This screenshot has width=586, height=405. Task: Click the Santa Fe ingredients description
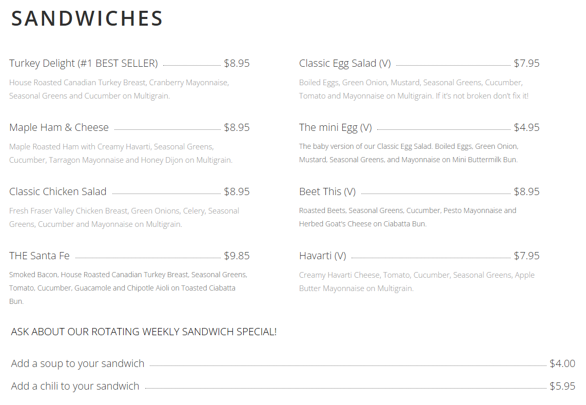tap(128, 288)
